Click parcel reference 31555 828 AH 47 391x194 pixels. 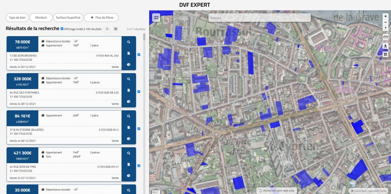[x=108, y=167]
